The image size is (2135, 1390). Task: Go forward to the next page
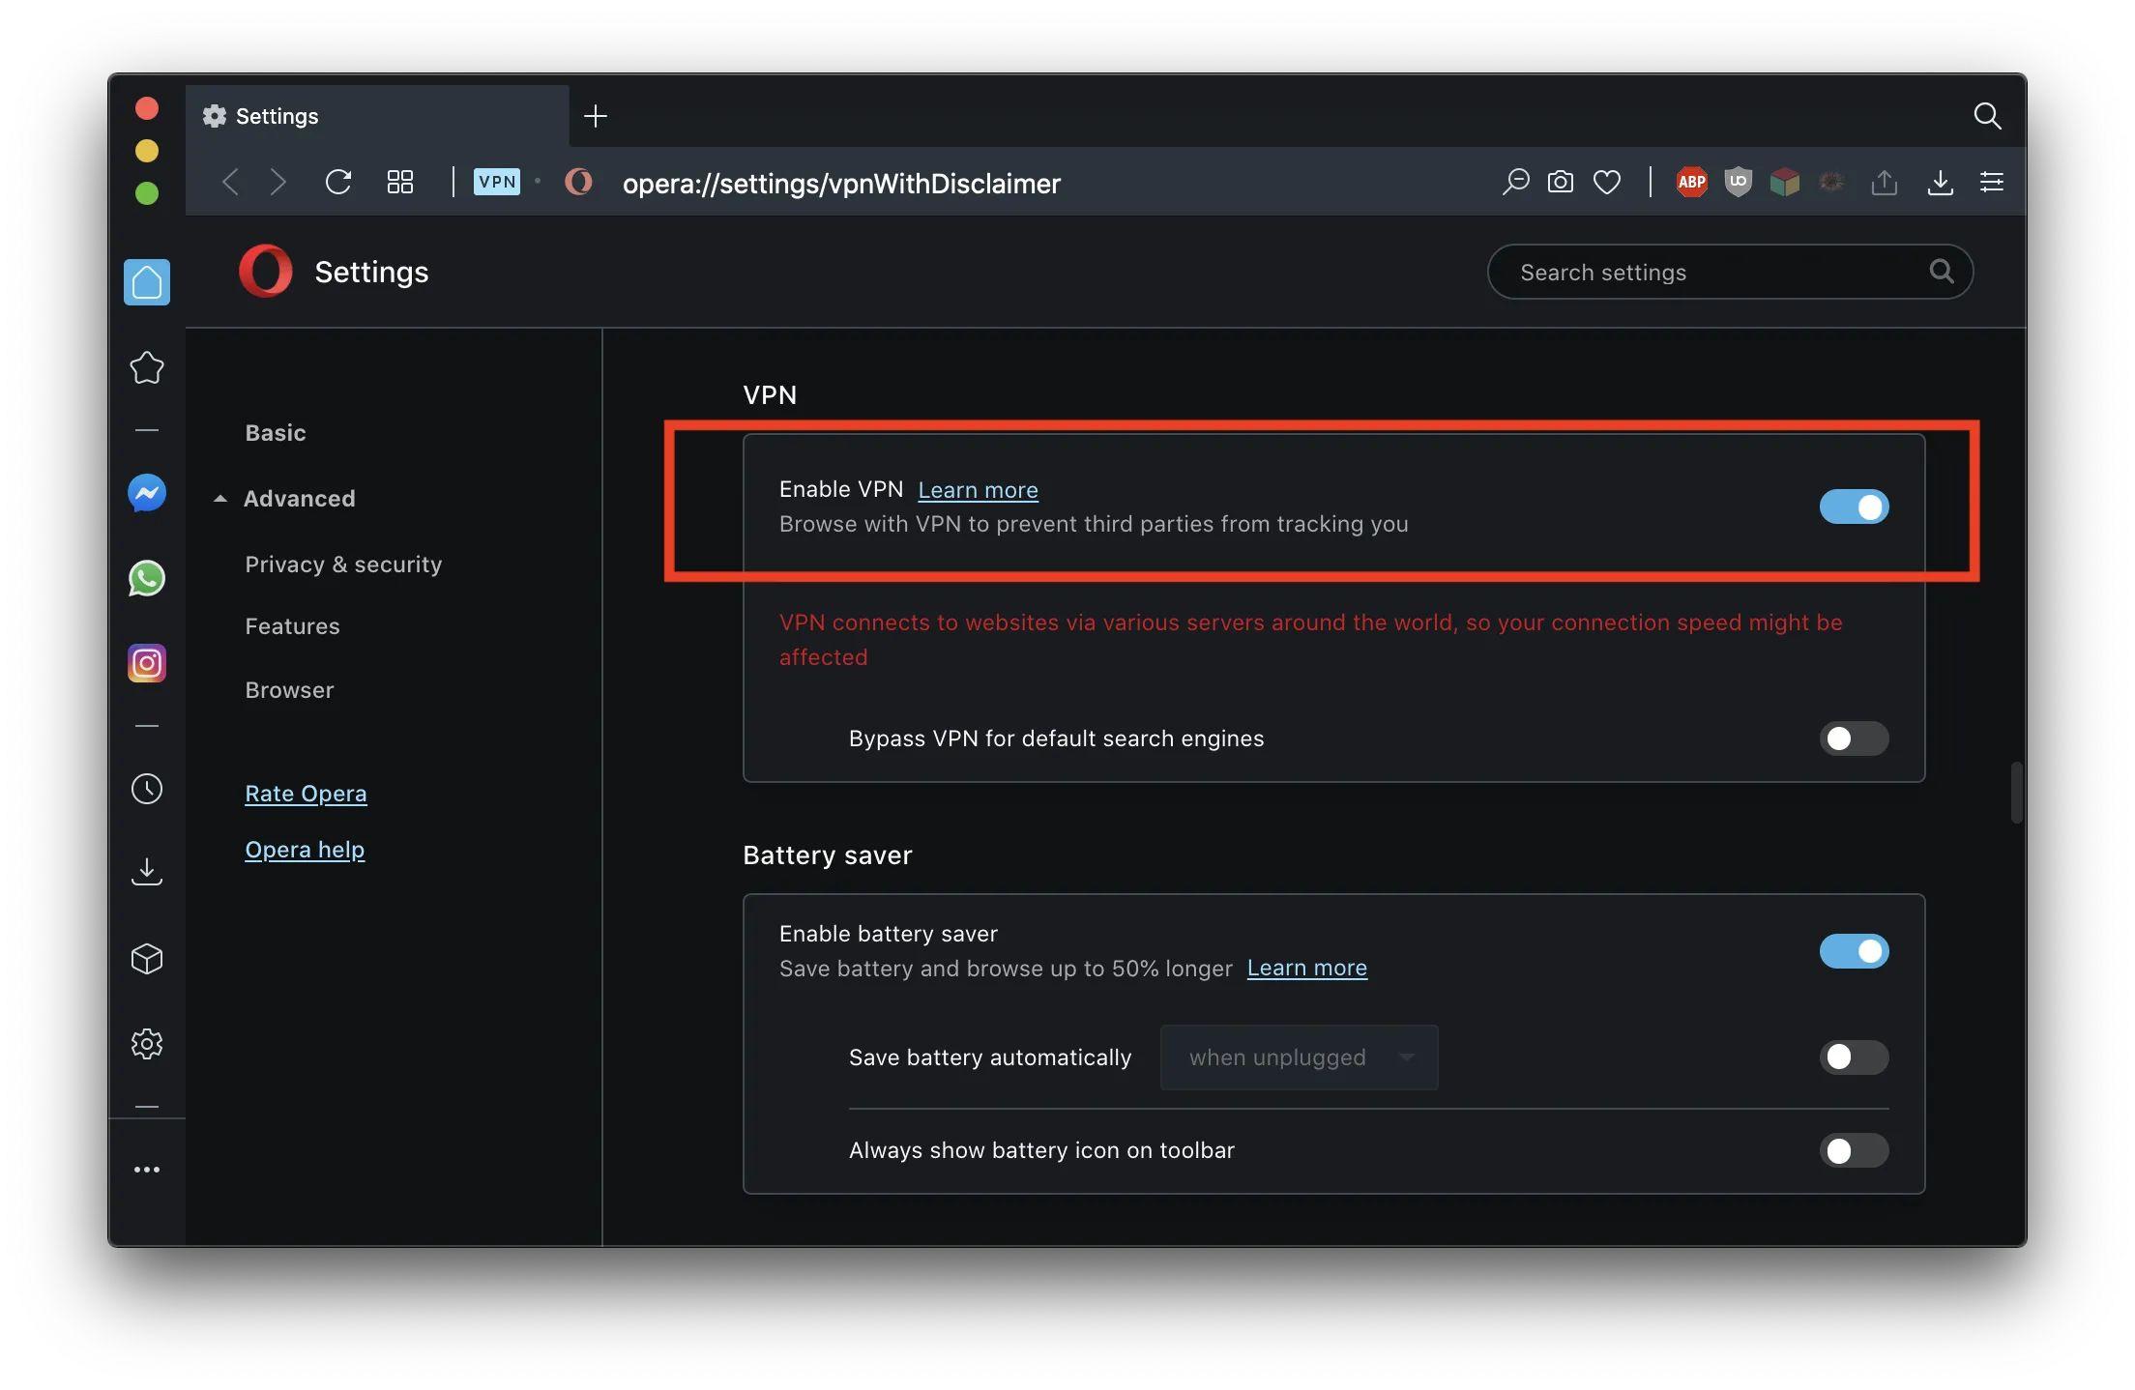278,182
